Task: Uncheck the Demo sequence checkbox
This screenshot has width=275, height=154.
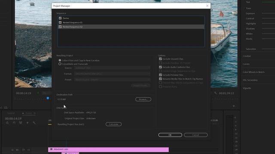Action: tap(60, 18)
